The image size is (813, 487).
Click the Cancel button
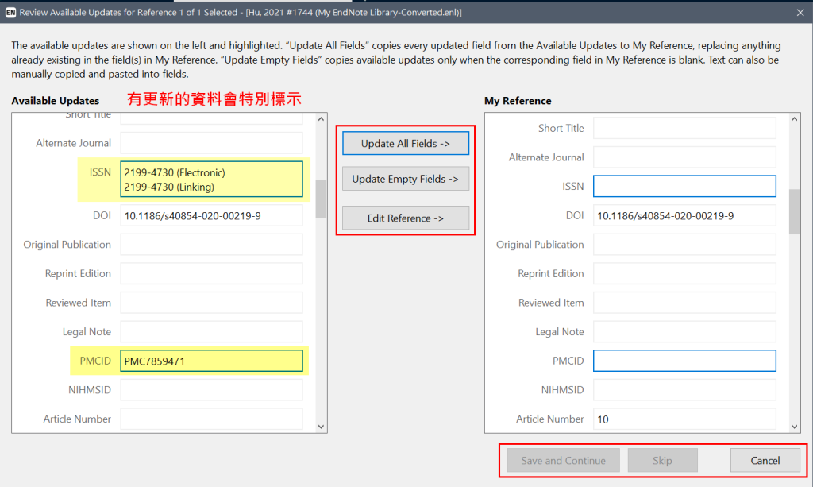pyautogui.click(x=765, y=461)
